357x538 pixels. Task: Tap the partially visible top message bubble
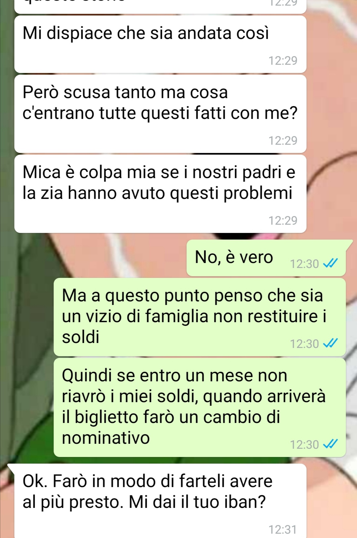click(160, 7)
